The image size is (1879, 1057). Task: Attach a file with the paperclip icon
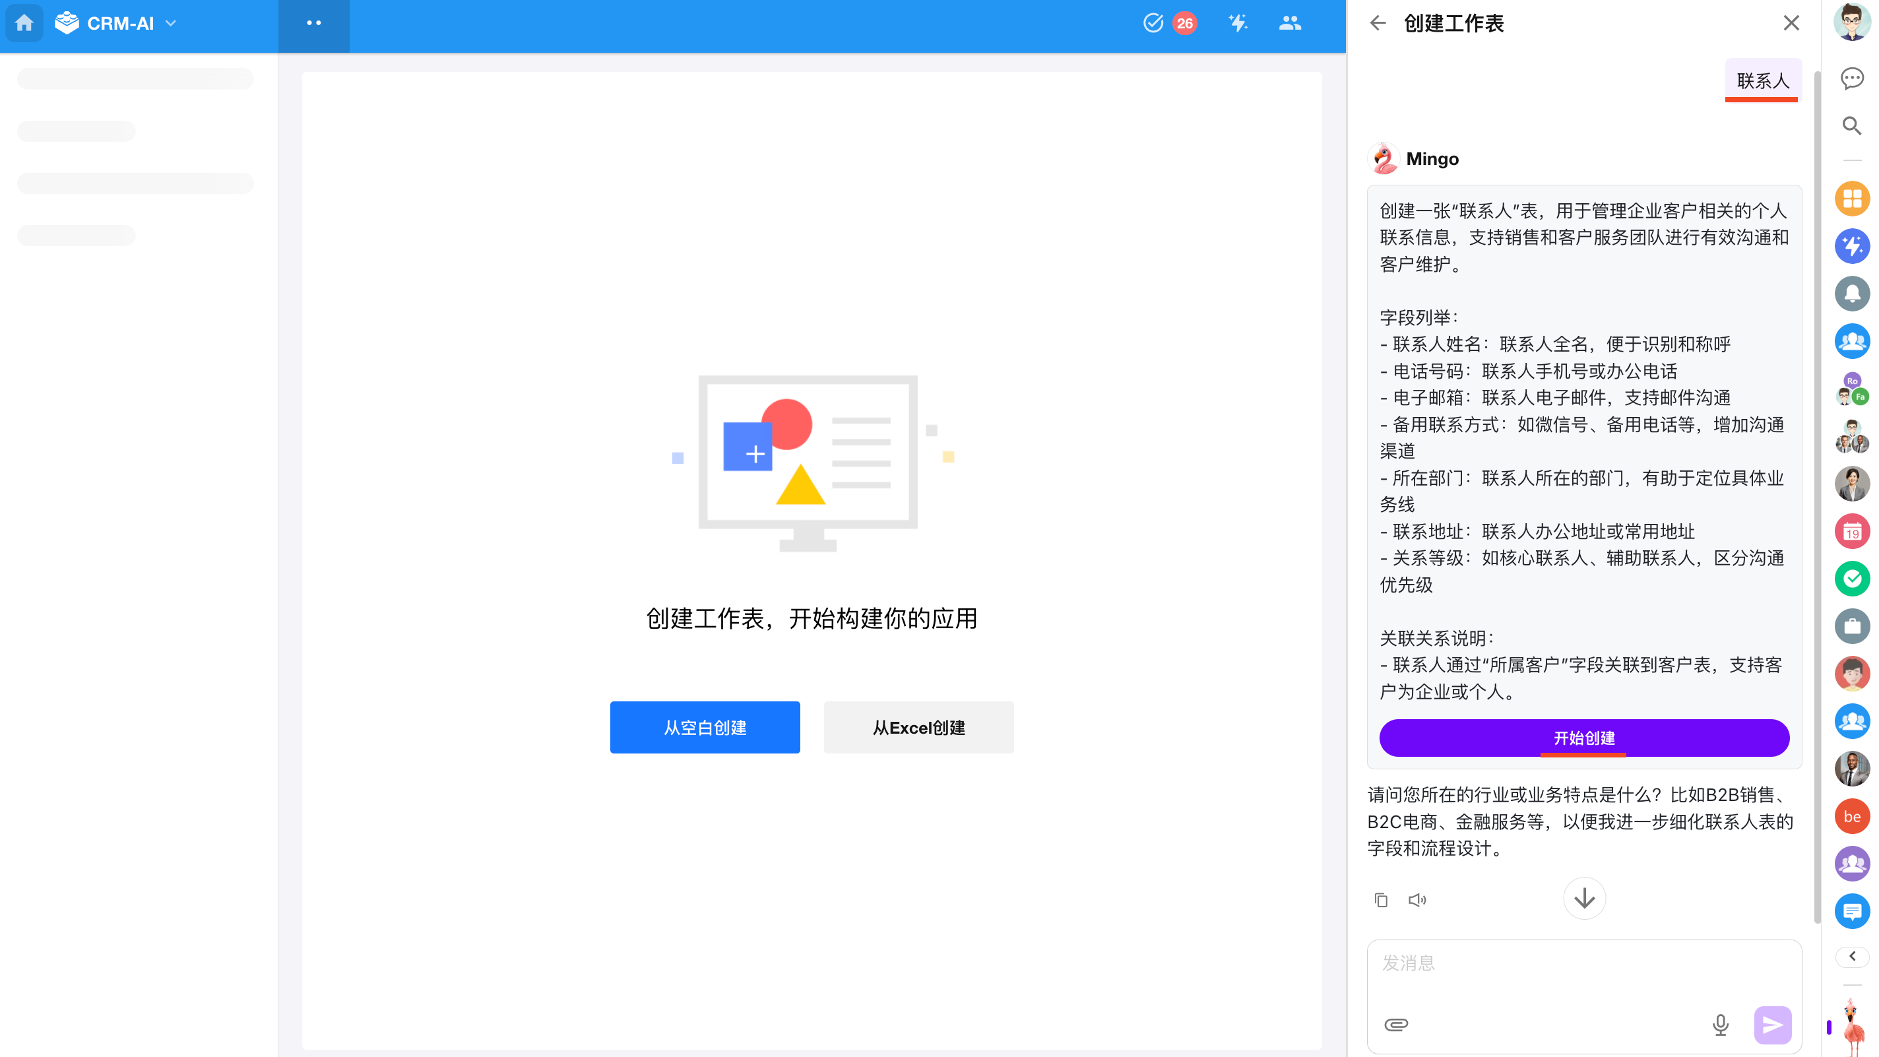click(1396, 1025)
